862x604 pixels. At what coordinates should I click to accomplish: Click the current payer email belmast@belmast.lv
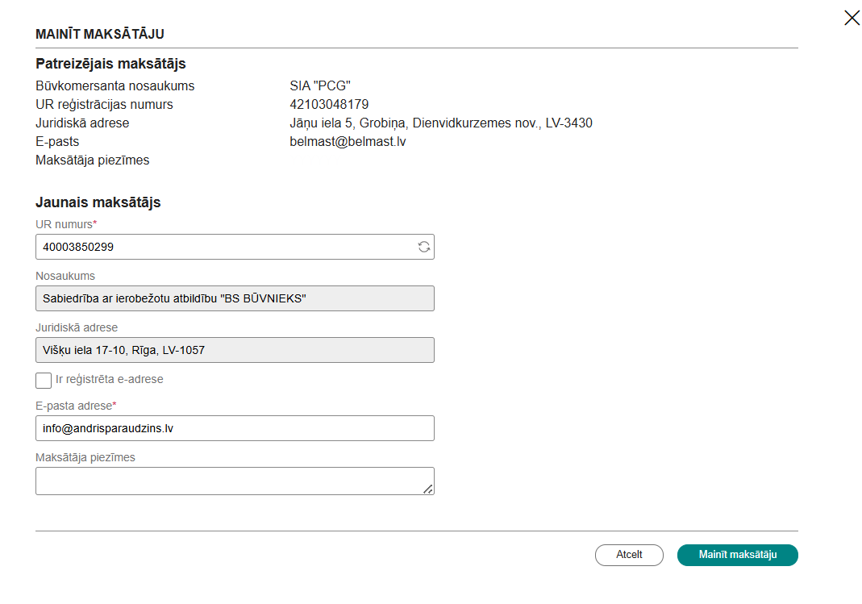pos(348,142)
